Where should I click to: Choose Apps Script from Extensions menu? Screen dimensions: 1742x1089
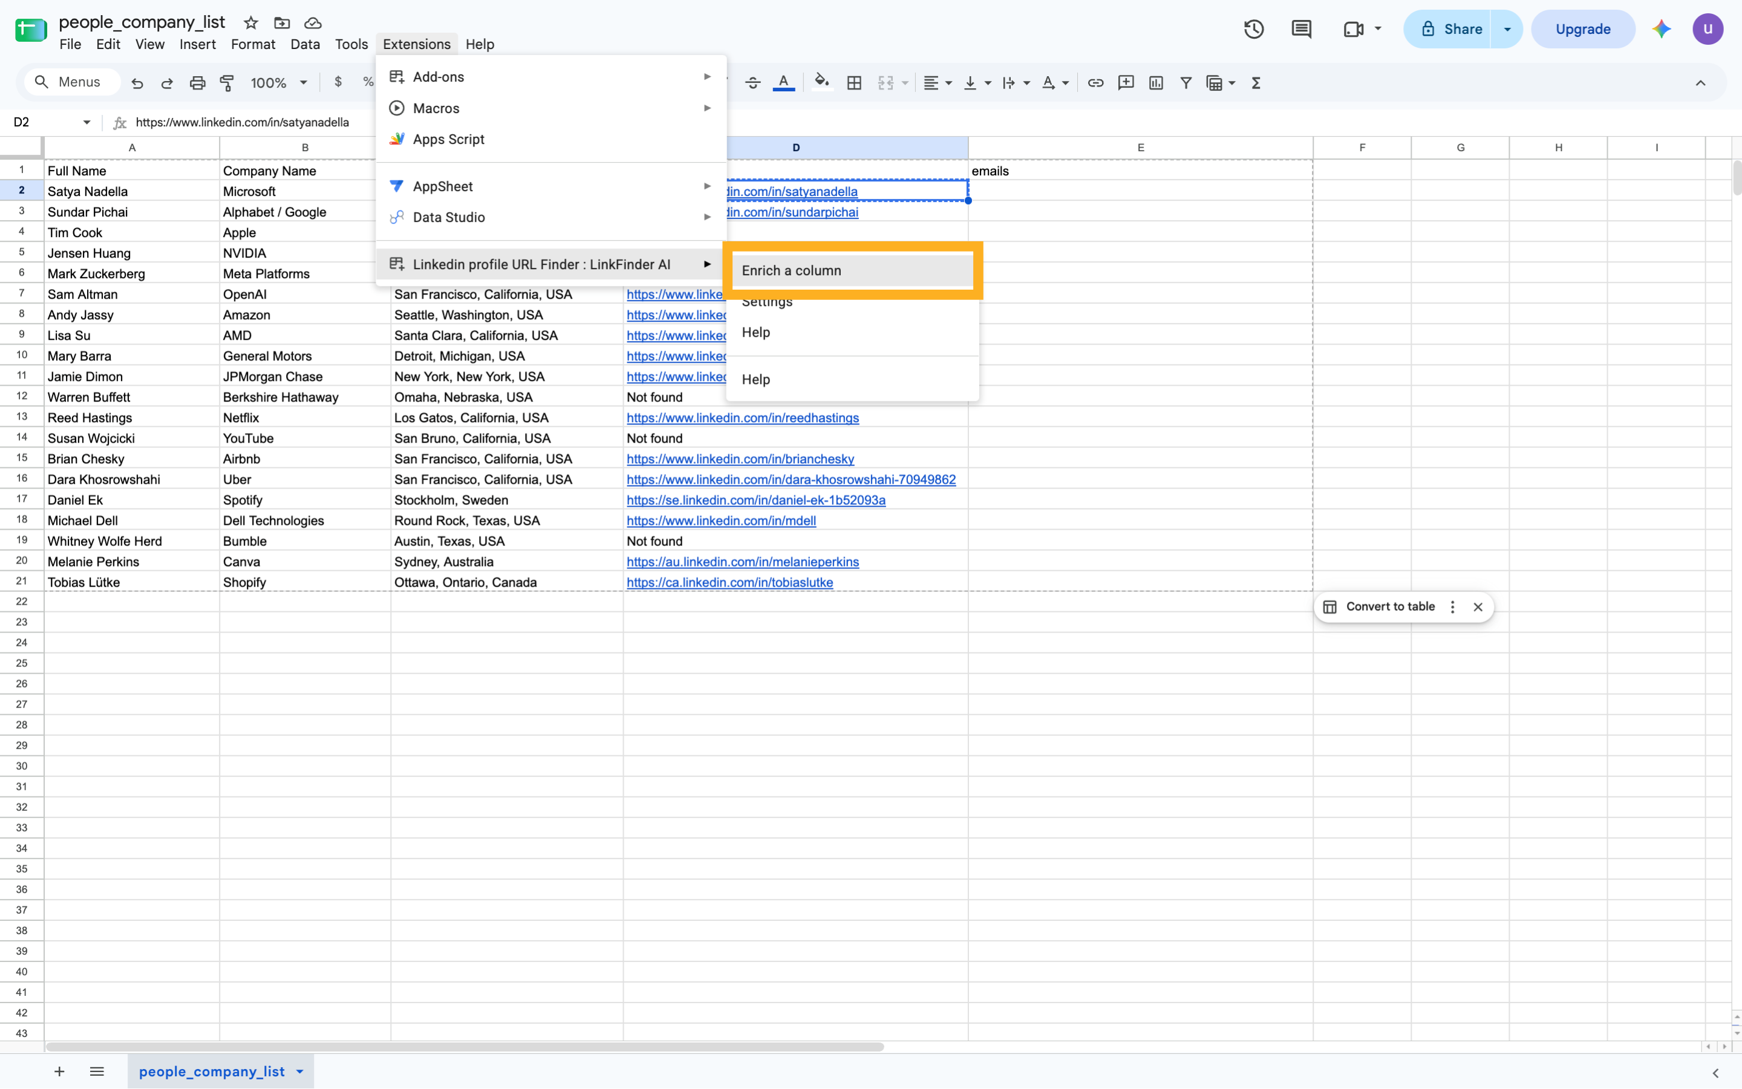click(550, 139)
